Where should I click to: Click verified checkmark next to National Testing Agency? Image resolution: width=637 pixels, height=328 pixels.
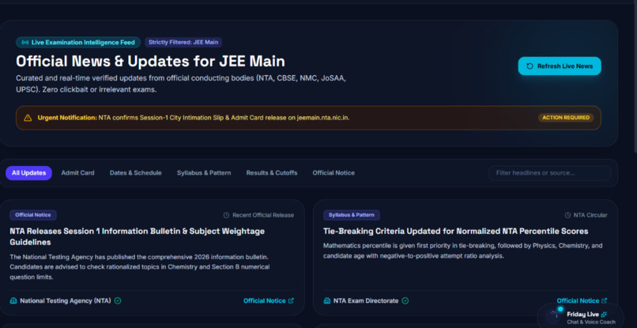118,301
